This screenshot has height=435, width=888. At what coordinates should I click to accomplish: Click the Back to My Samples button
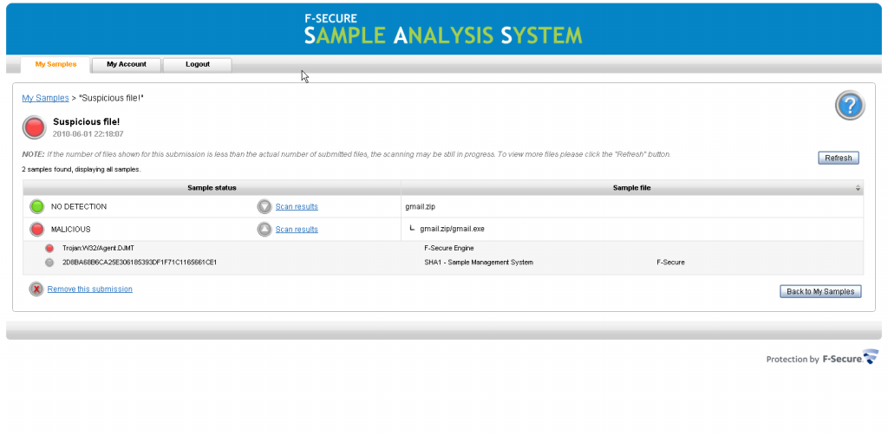tap(820, 292)
